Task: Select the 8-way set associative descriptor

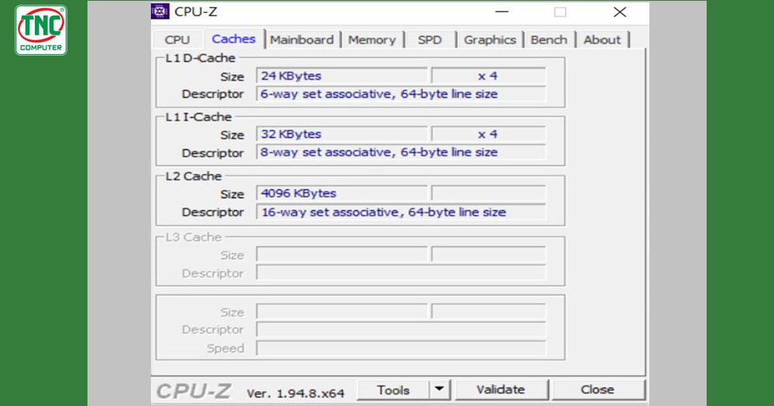Action: point(401,152)
